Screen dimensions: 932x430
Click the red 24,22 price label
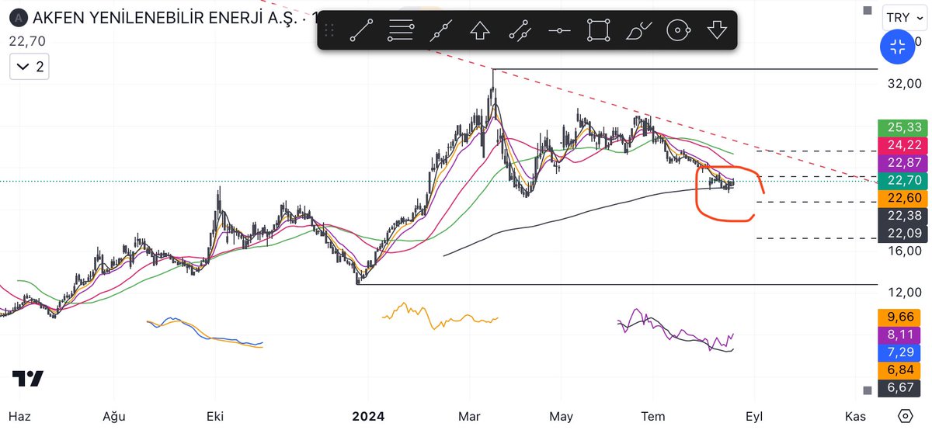click(x=902, y=144)
